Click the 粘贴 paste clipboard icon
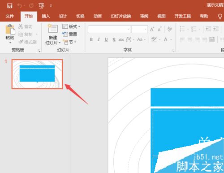Screen dimensions: 224x173 click(10, 29)
